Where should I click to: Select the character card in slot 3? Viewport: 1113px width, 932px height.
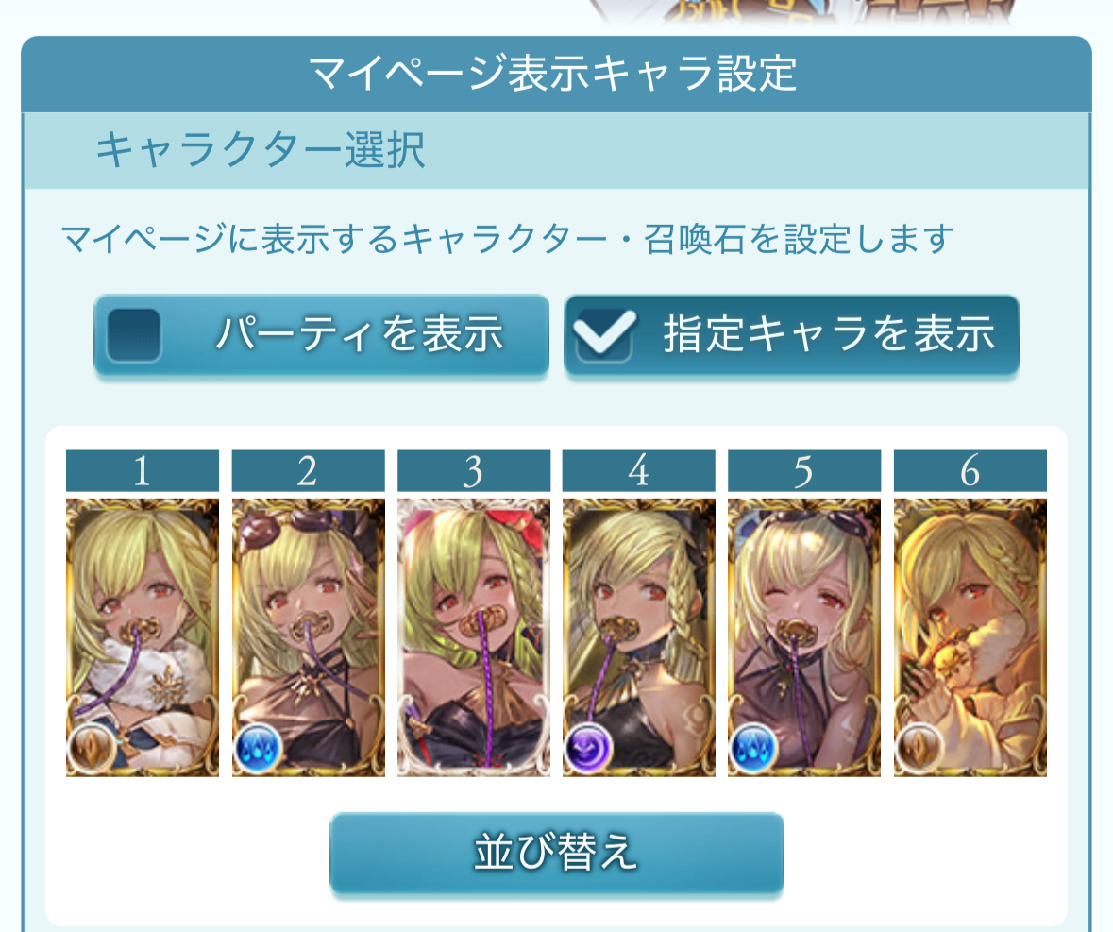click(x=474, y=637)
